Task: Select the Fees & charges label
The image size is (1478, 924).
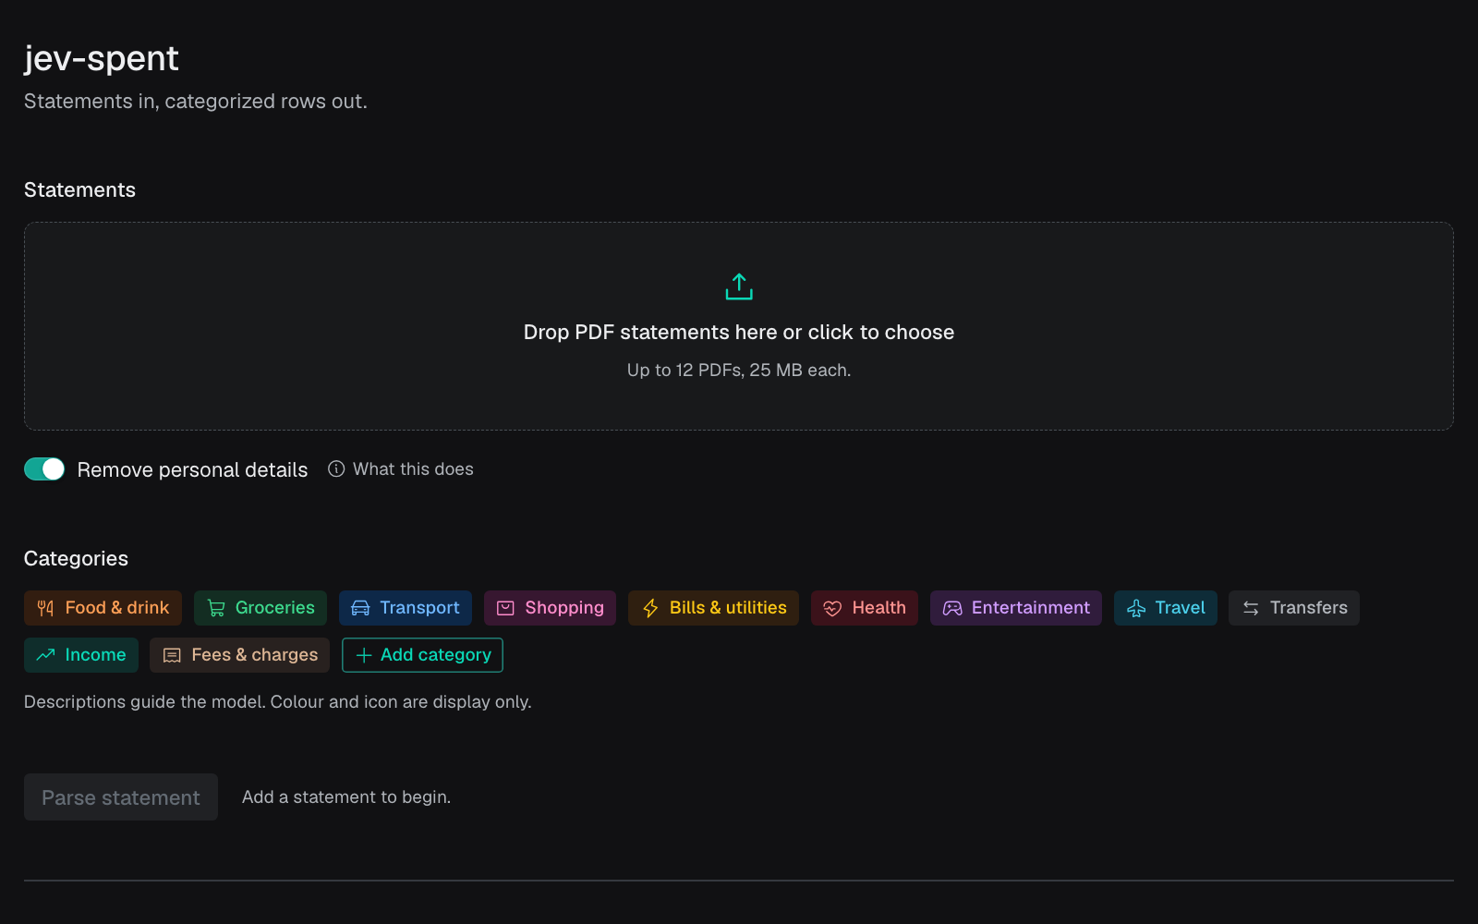Action: pos(255,655)
